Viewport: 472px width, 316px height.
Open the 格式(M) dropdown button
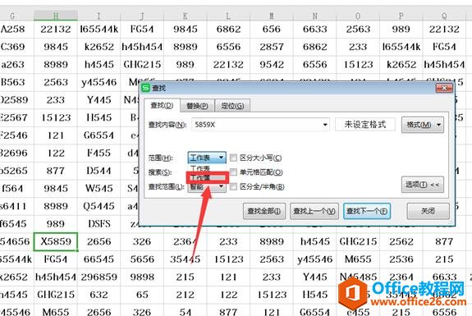coord(422,125)
